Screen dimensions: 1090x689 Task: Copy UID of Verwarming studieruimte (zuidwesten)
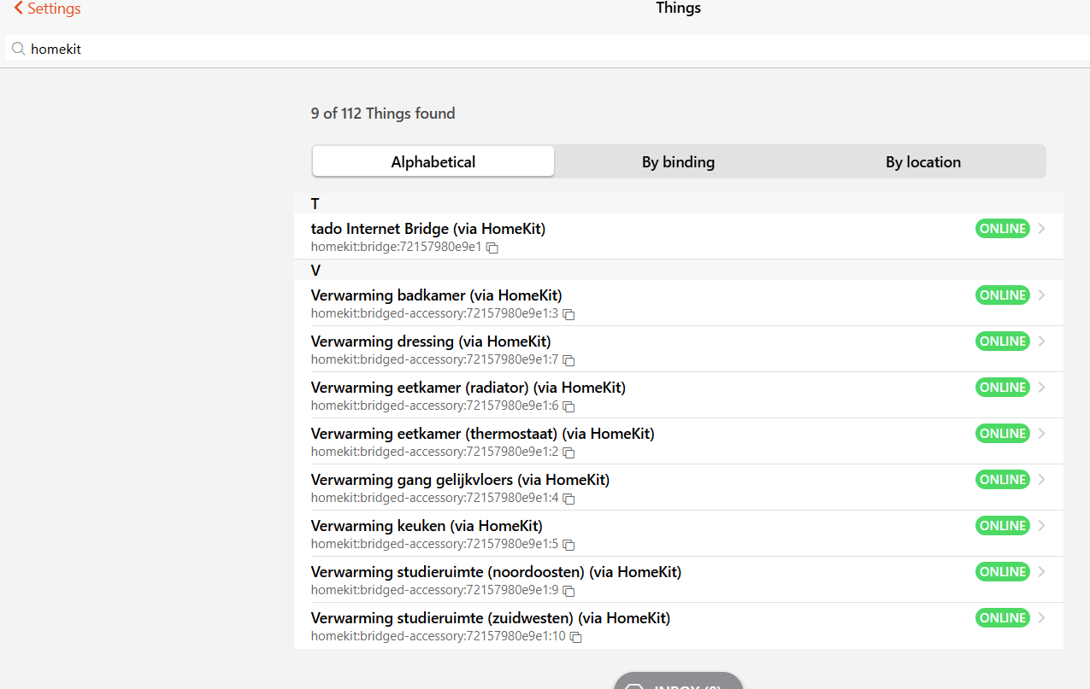click(576, 637)
